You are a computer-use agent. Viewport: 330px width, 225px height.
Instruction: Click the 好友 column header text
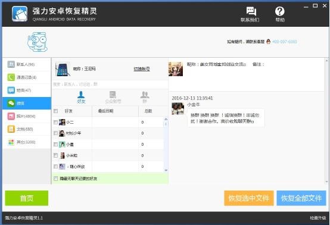69,111
